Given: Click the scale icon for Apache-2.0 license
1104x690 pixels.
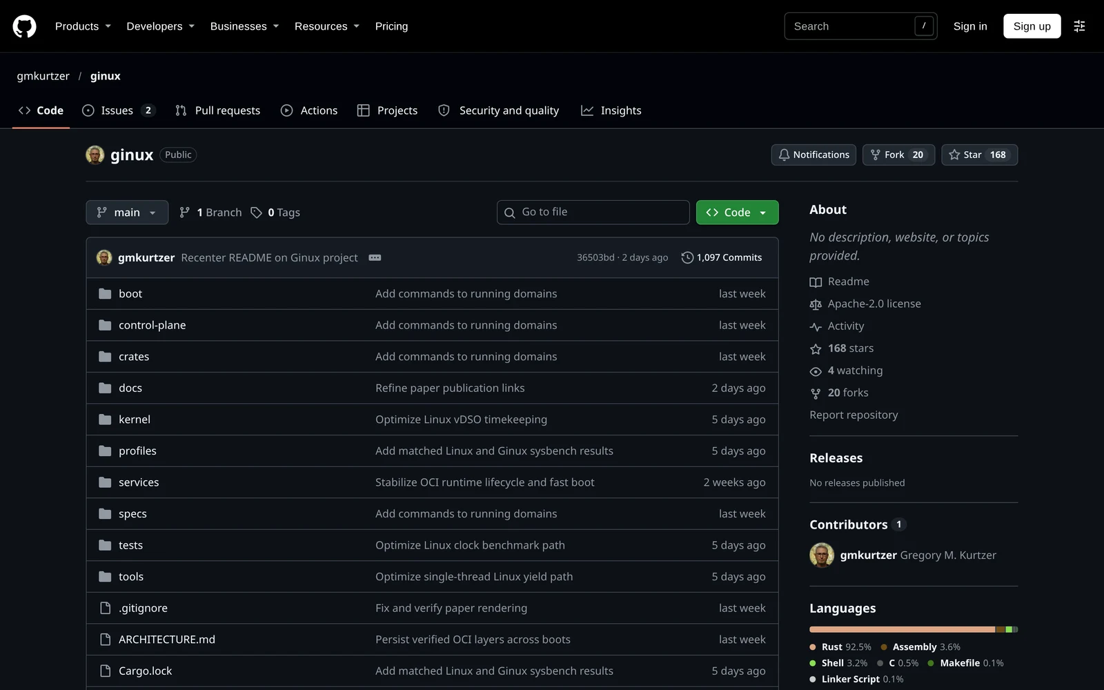Looking at the screenshot, I should click(x=816, y=304).
